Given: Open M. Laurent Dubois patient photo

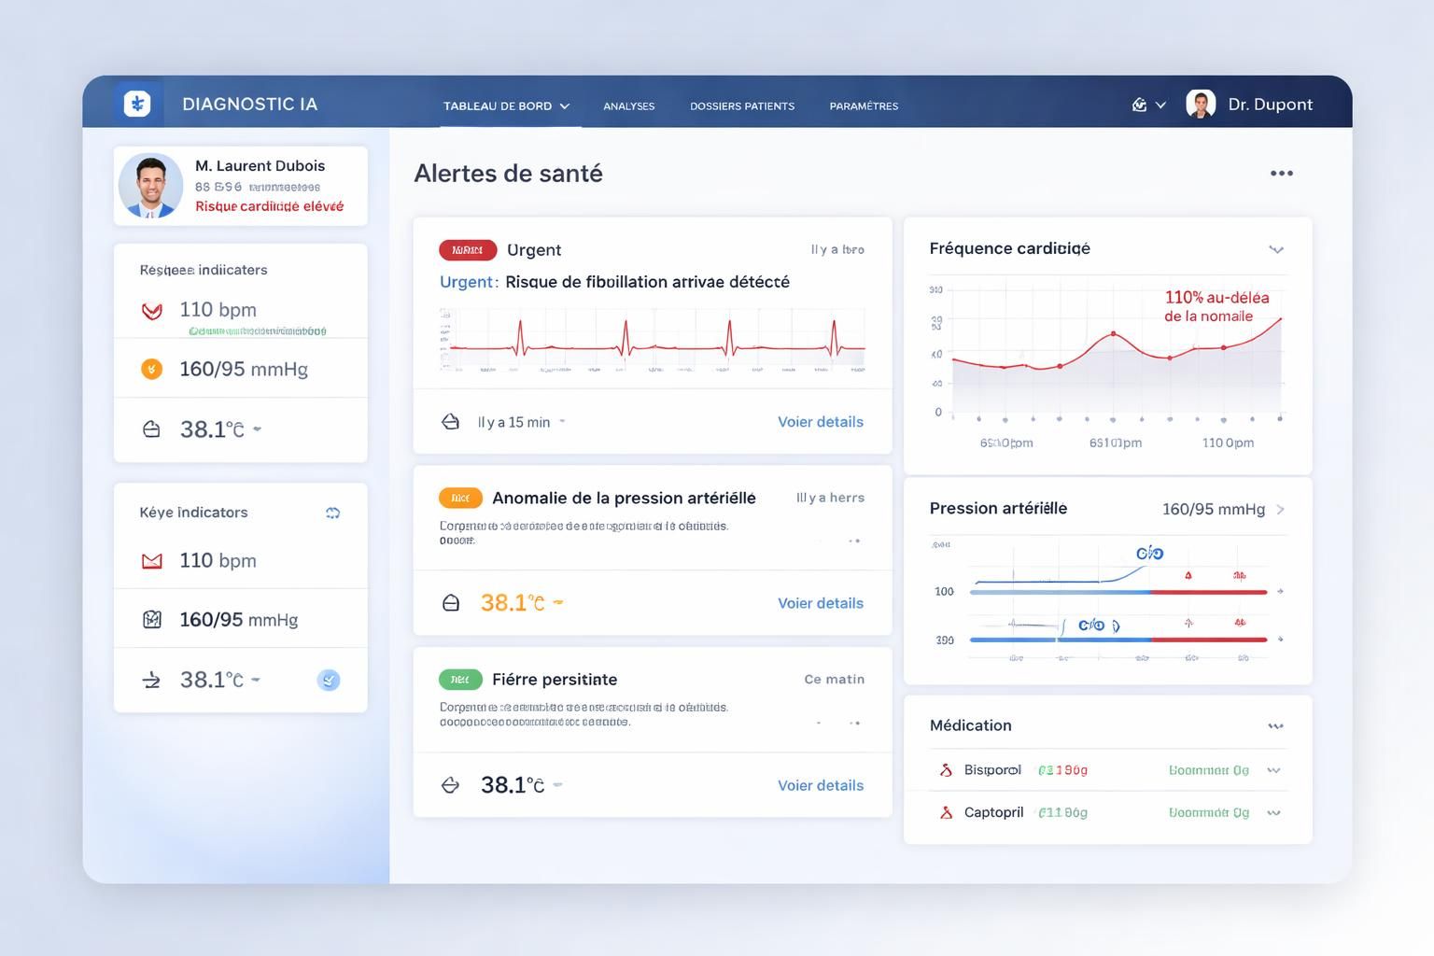Looking at the screenshot, I should click(151, 186).
